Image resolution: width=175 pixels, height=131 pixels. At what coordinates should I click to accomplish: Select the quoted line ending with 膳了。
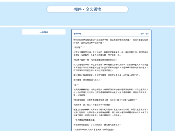click(79, 48)
